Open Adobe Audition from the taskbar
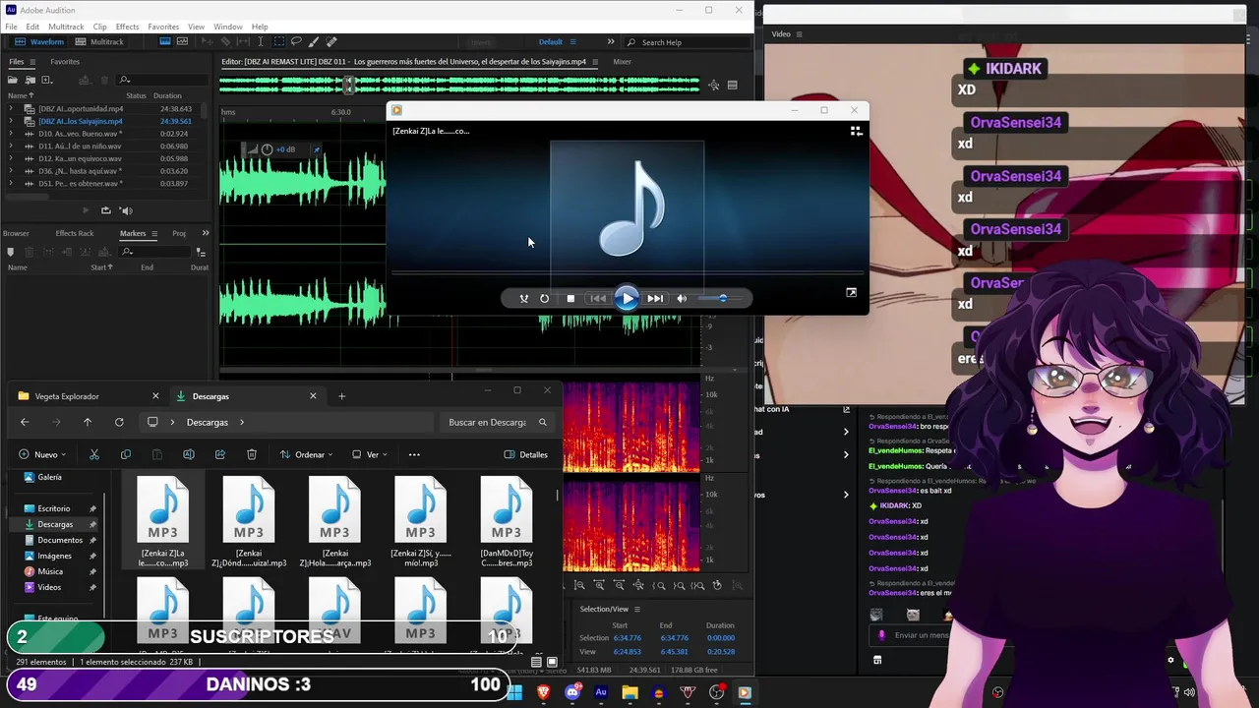This screenshot has width=1259, height=708. click(601, 692)
